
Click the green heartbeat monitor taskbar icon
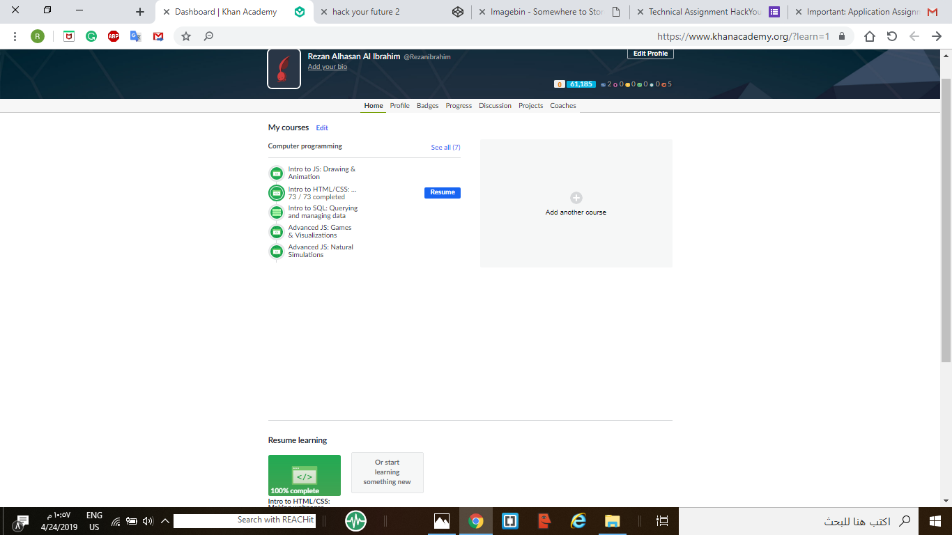[355, 521]
